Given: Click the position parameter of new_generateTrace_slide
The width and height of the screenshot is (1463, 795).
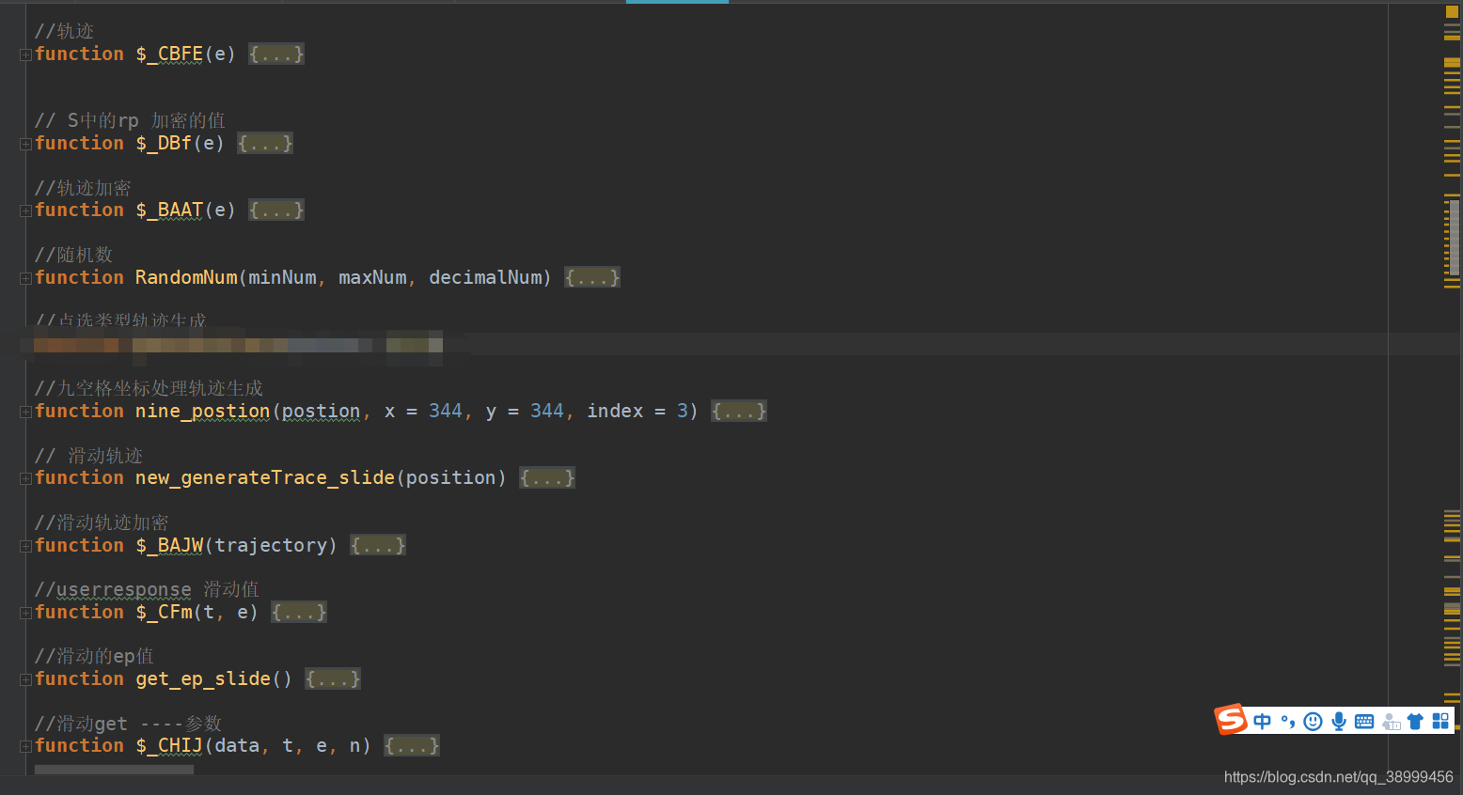Looking at the screenshot, I should pyautogui.click(x=451, y=477).
